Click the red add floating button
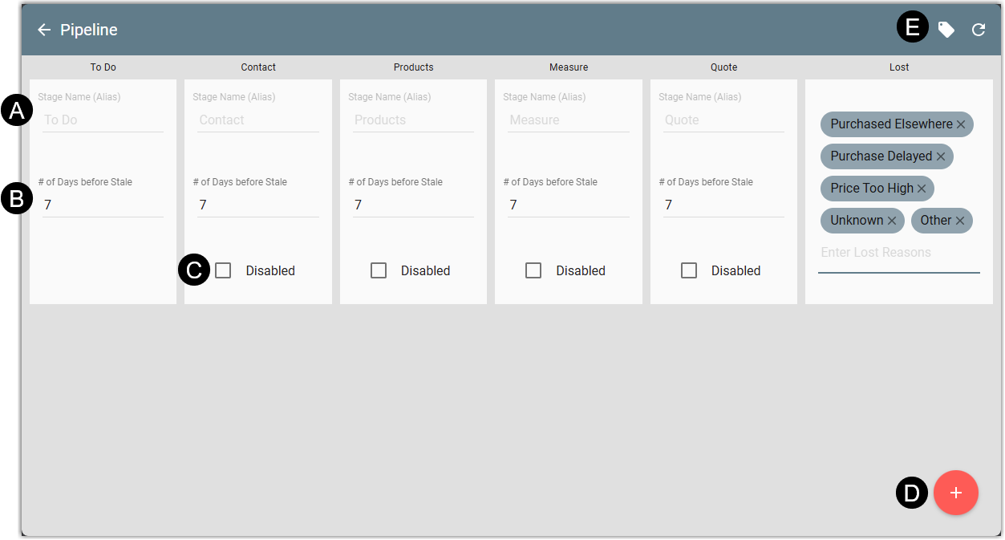Screen dimensions: 1005x540 [955, 493]
